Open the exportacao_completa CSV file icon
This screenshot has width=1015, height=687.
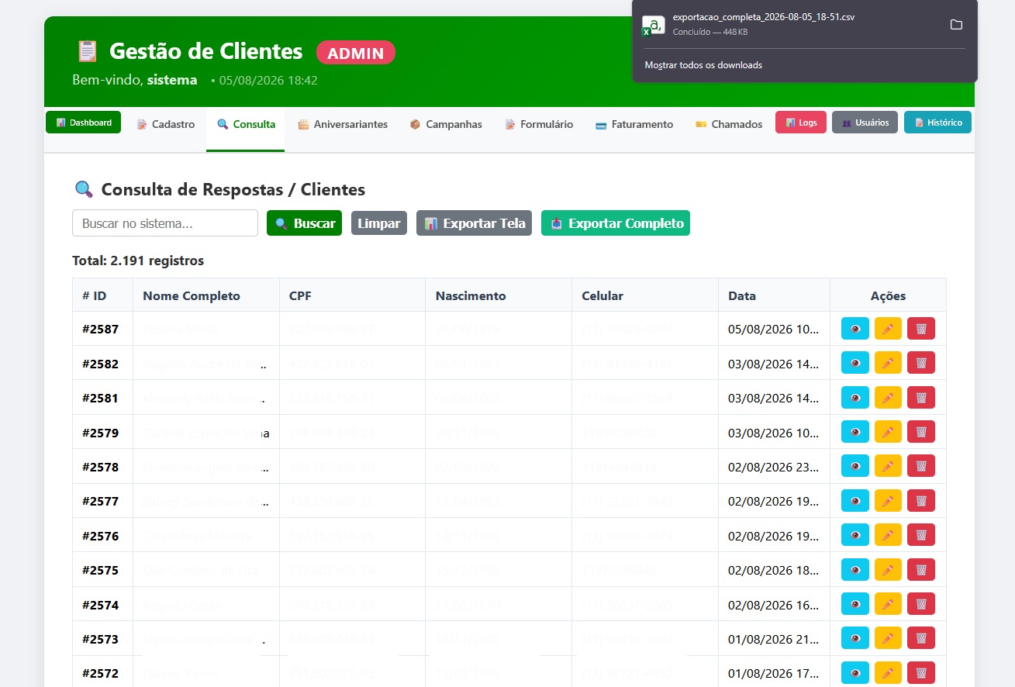click(x=653, y=26)
